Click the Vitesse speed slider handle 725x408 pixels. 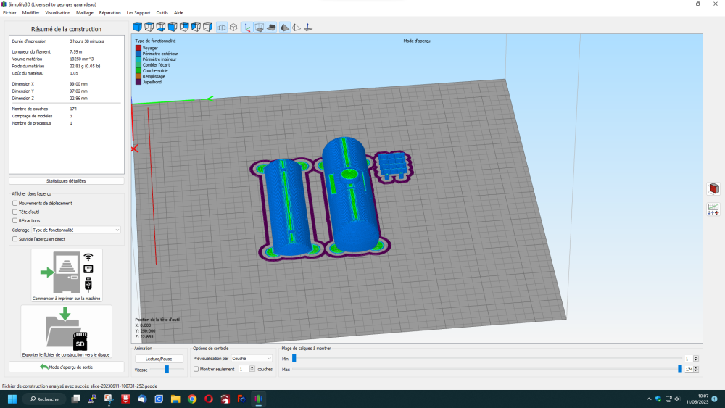(167, 369)
